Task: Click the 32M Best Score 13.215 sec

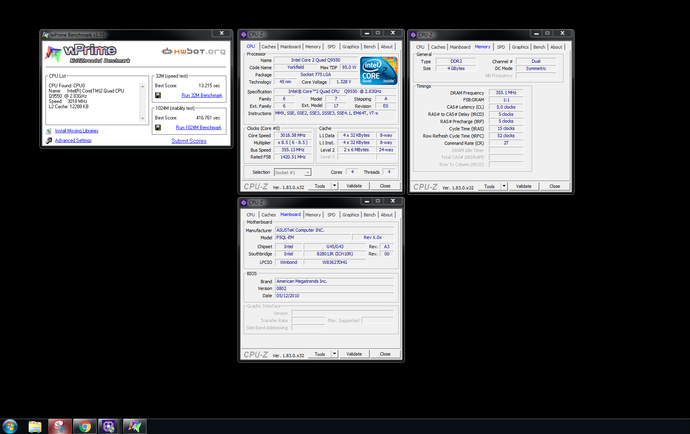Action: [209, 86]
